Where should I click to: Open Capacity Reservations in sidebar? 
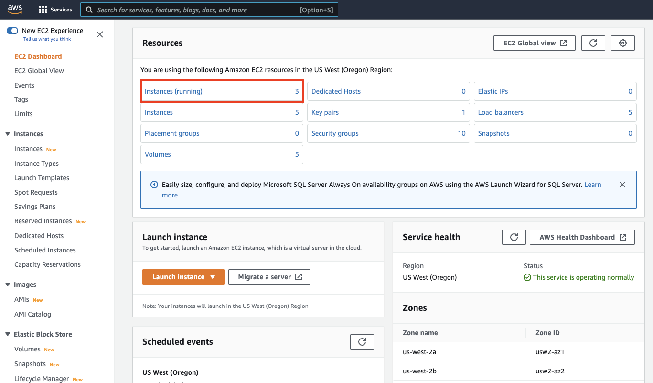click(47, 264)
